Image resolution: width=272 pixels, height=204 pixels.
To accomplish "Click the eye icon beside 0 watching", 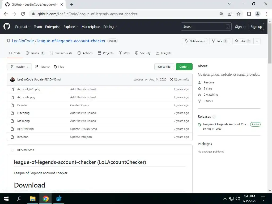I will [x=200, y=95].
